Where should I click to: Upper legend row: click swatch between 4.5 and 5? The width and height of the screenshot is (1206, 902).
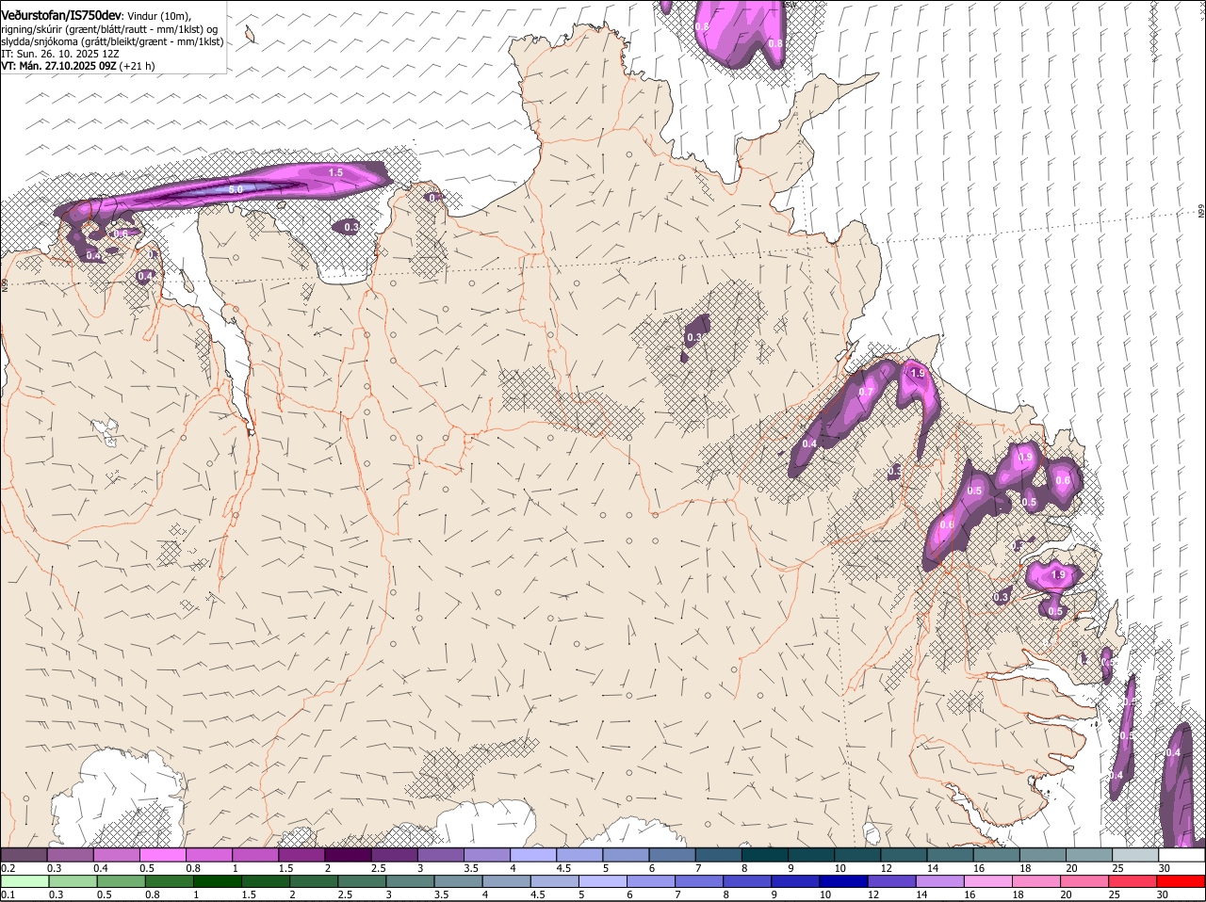(579, 854)
